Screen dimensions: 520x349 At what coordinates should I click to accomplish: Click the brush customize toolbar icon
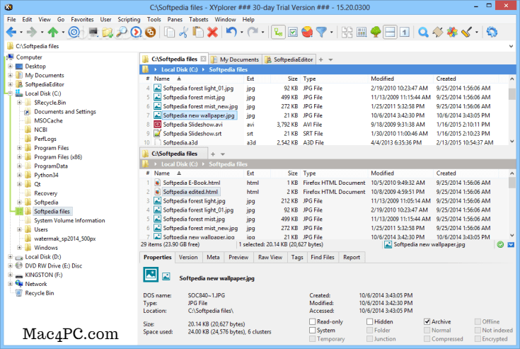click(466, 32)
